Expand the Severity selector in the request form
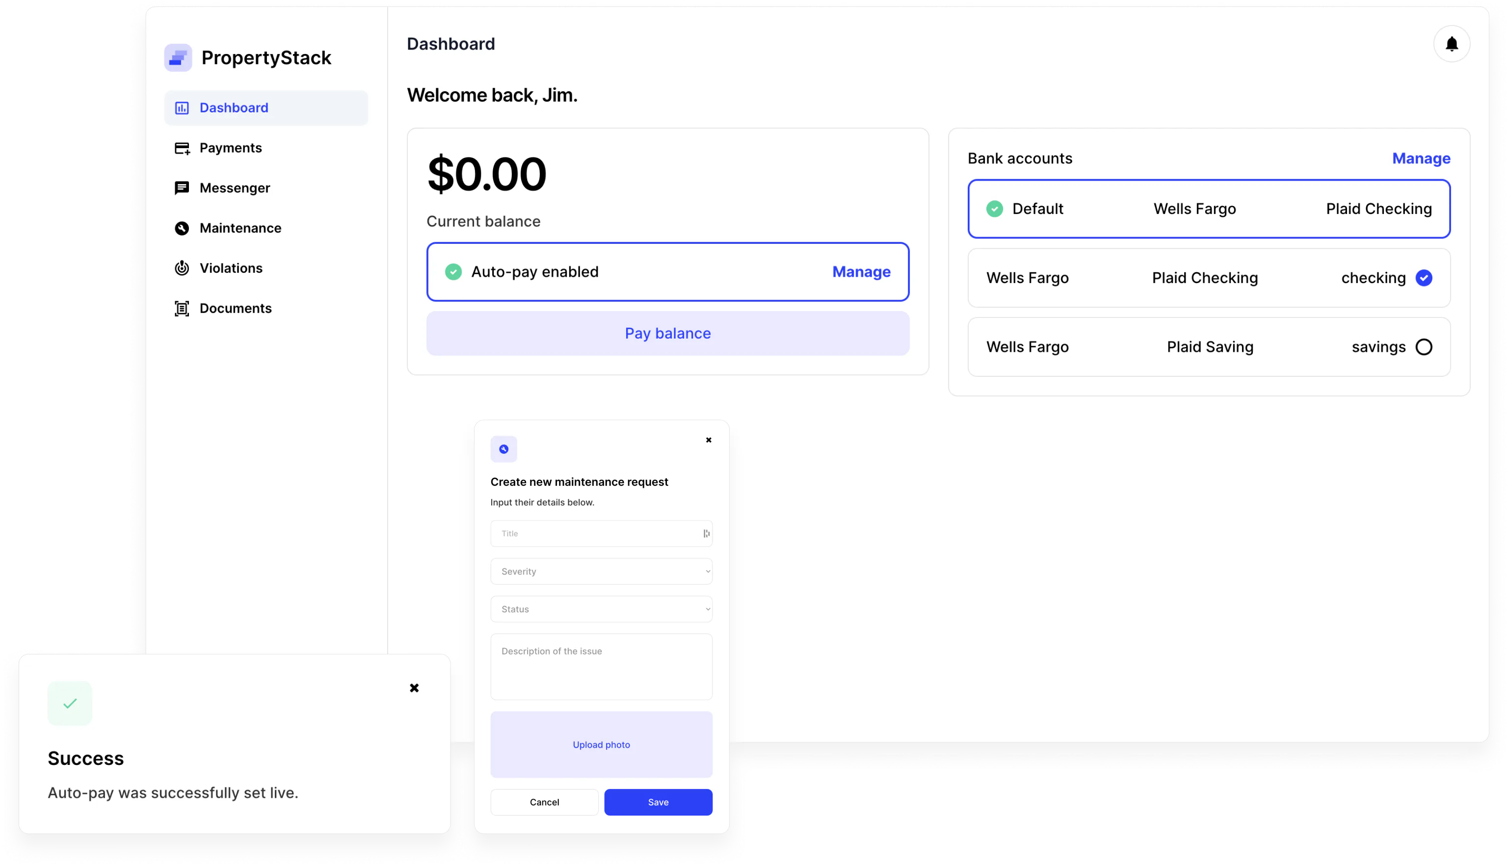This screenshot has width=1508, height=865. click(x=601, y=571)
